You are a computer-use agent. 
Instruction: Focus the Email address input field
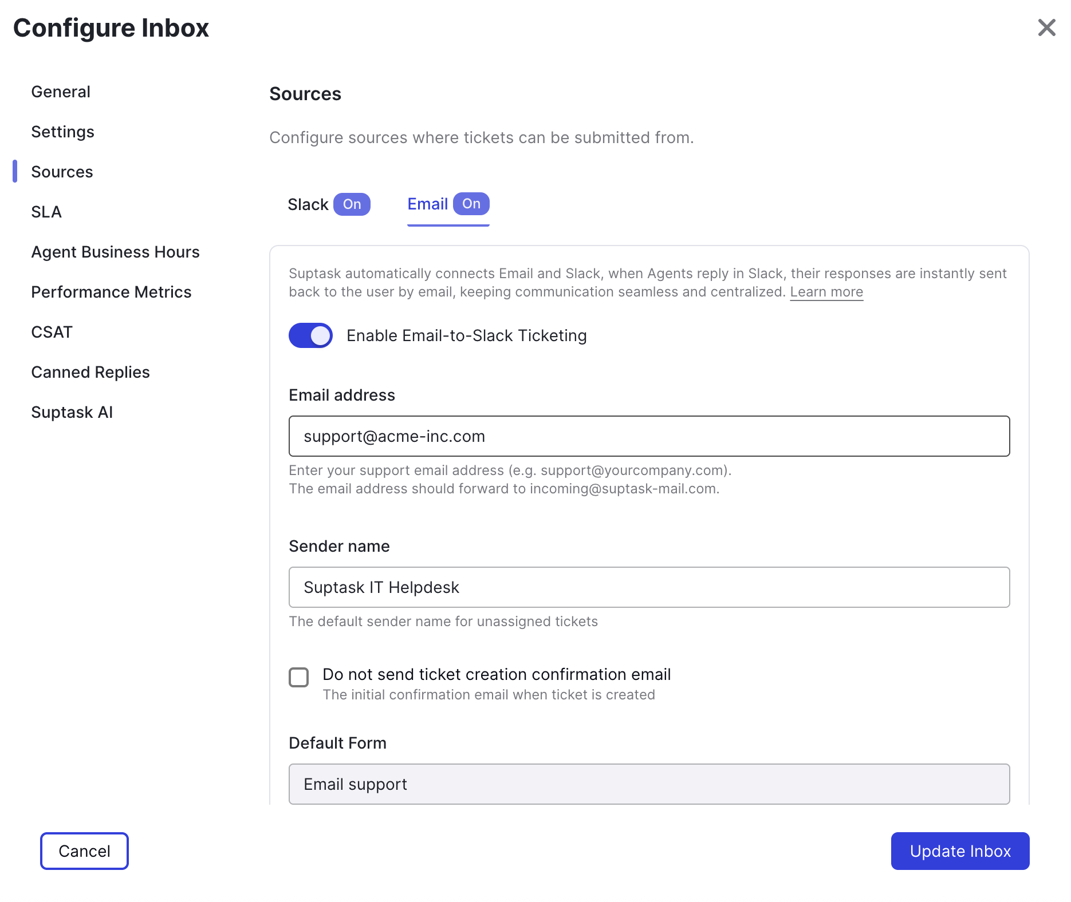pos(648,436)
